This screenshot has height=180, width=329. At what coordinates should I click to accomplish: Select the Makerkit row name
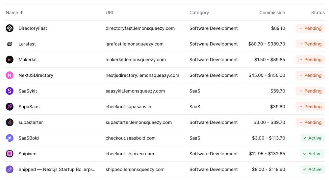28,60
